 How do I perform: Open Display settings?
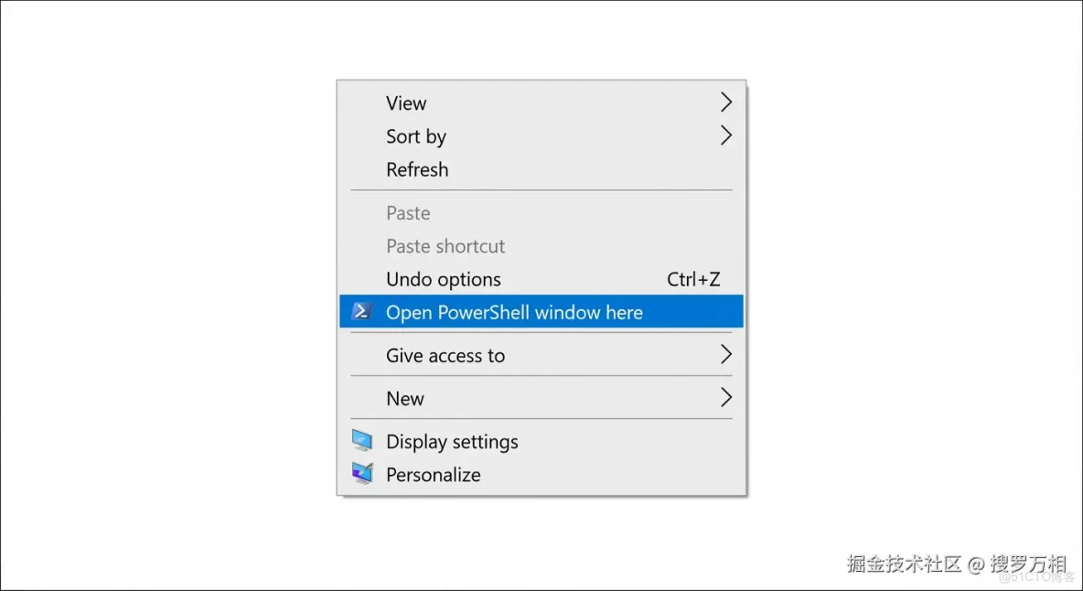[452, 441]
